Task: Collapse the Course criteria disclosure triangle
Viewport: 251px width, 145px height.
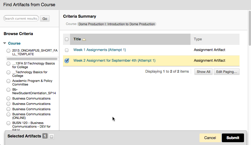Action: tap(5, 43)
